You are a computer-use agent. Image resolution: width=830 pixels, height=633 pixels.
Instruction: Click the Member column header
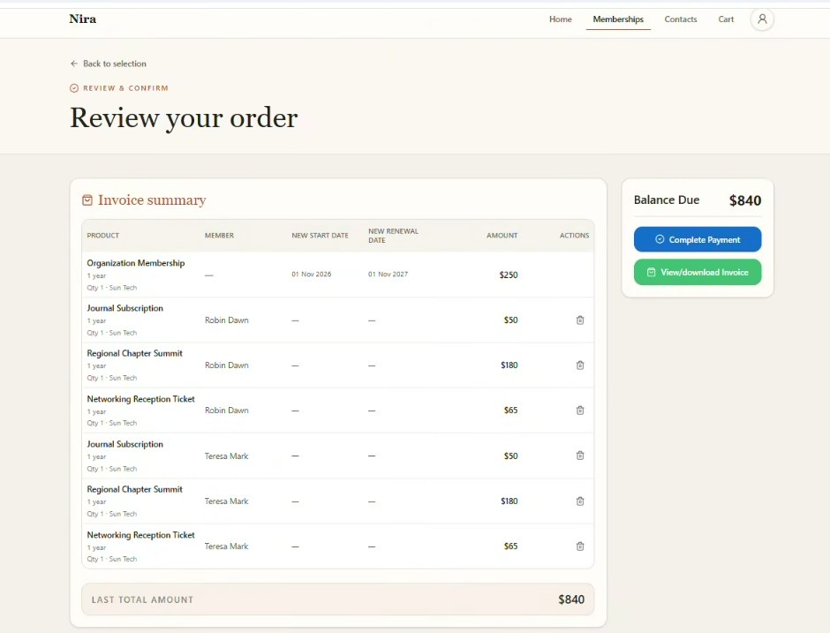coord(219,236)
